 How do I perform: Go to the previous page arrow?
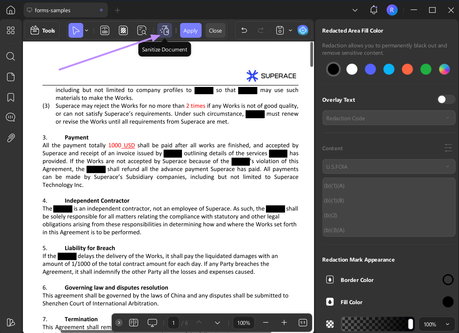point(199,323)
